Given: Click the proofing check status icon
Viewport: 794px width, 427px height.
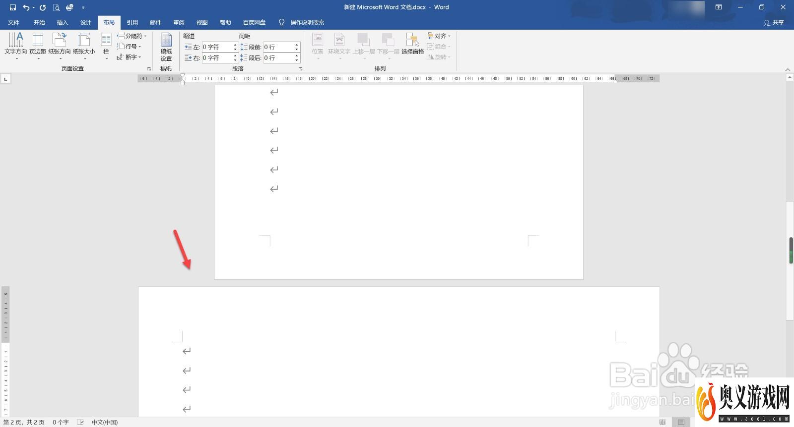Looking at the screenshot, I should [x=80, y=423].
